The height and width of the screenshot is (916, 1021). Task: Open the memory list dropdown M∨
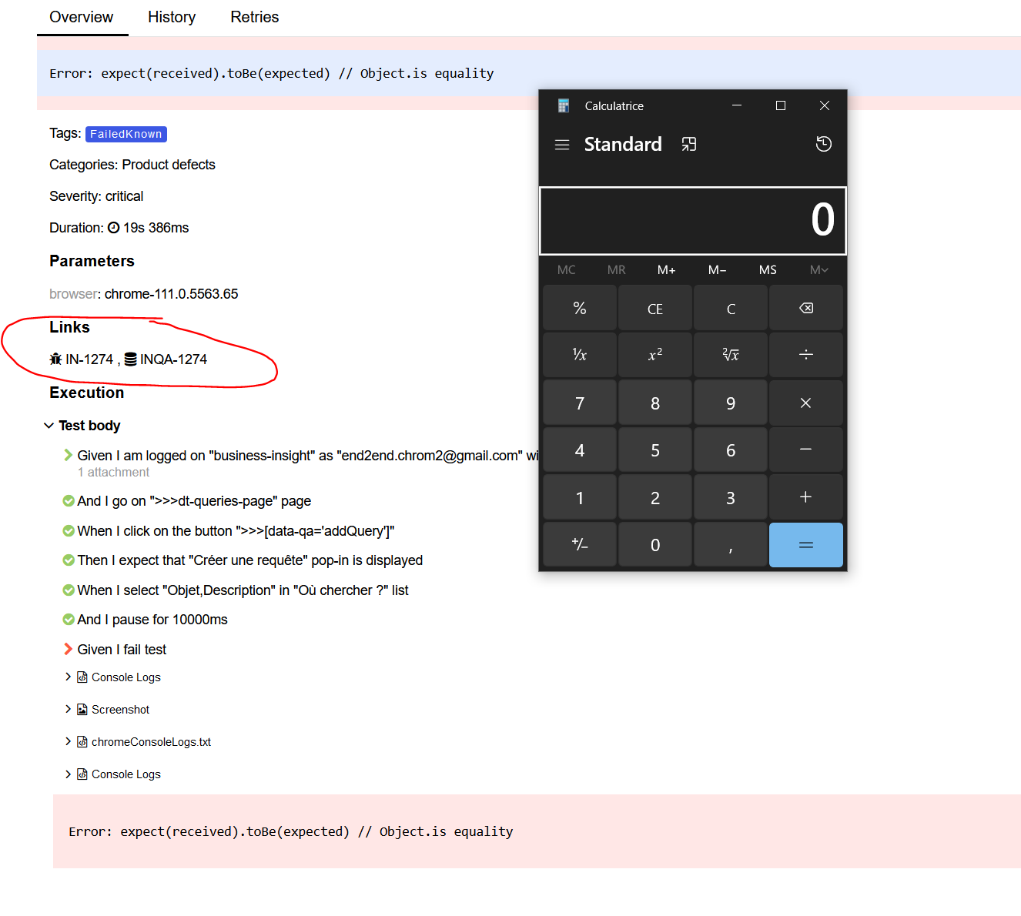[818, 269]
